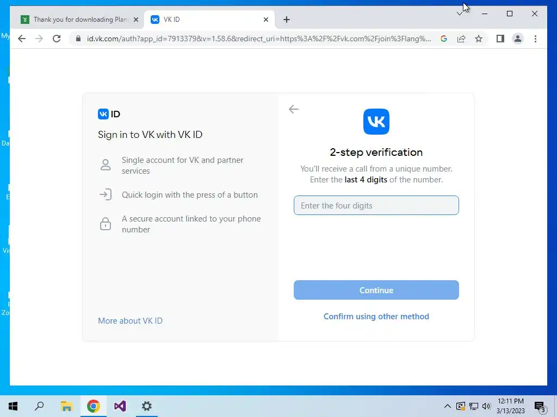This screenshot has width=557, height=417.
Task: Close the Thank you for downloading tab
Action: [x=135, y=20]
